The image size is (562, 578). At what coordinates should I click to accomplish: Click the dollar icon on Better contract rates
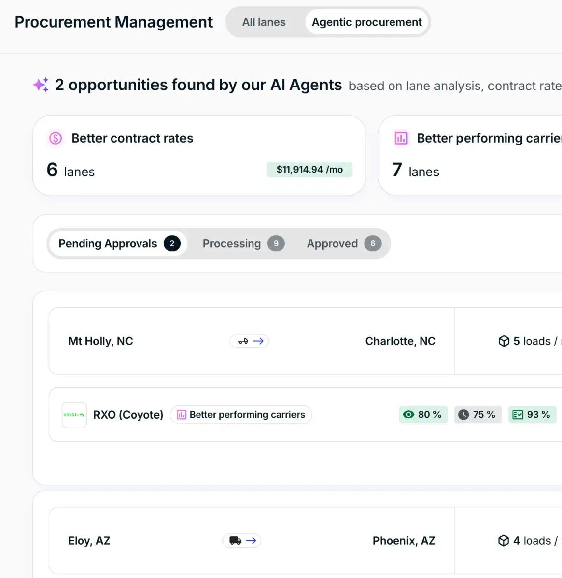point(56,138)
